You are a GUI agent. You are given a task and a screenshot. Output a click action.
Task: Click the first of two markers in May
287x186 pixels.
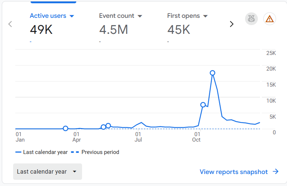(x=104, y=127)
